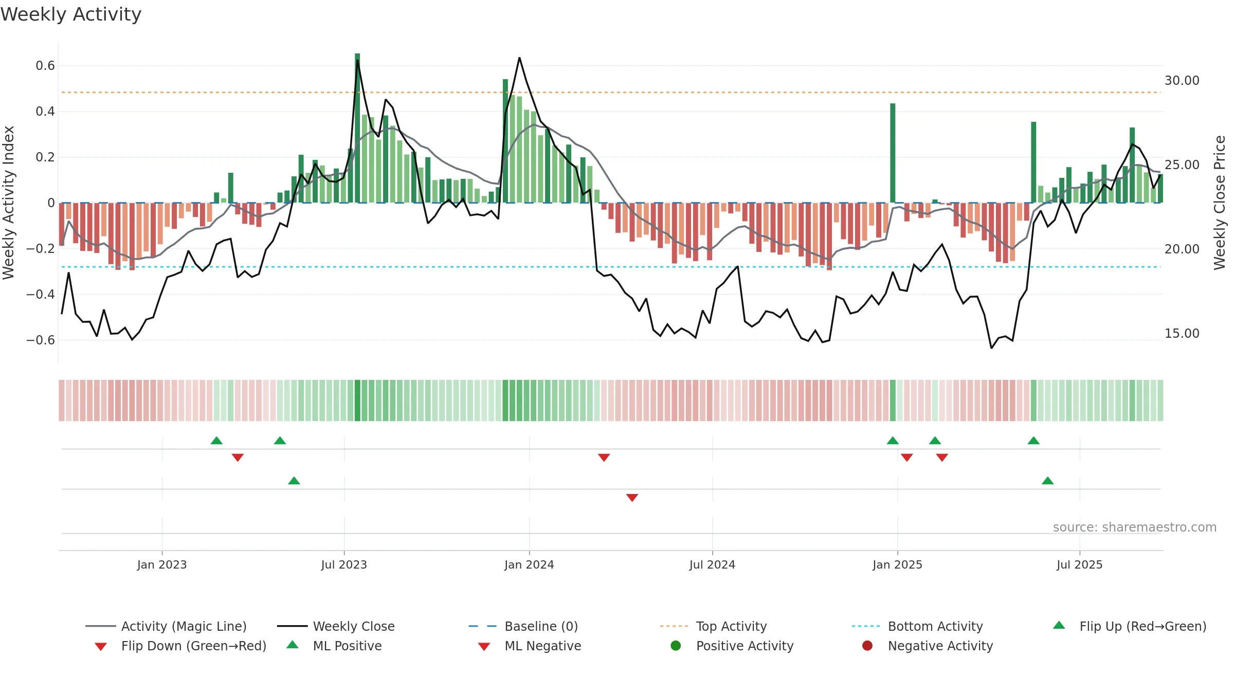Click the 20.00 price axis label
The image size is (1234, 694).
coord(1182,249)
